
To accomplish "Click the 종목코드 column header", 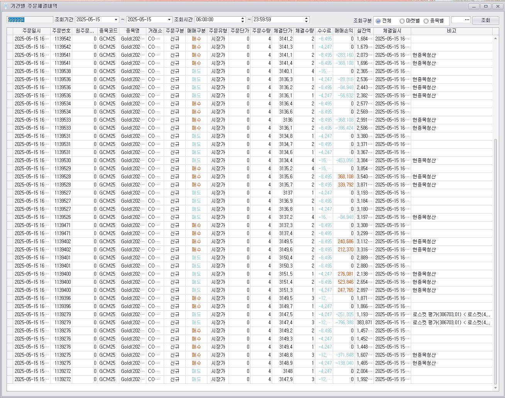I will pos(108,31).
